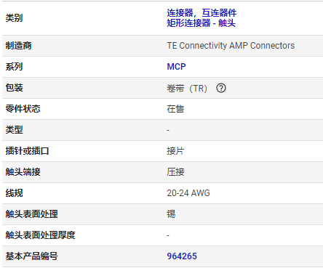Viewport: 323px width, 268px height.
Task: Click the 包装 row label
Action: pos(14,88)
